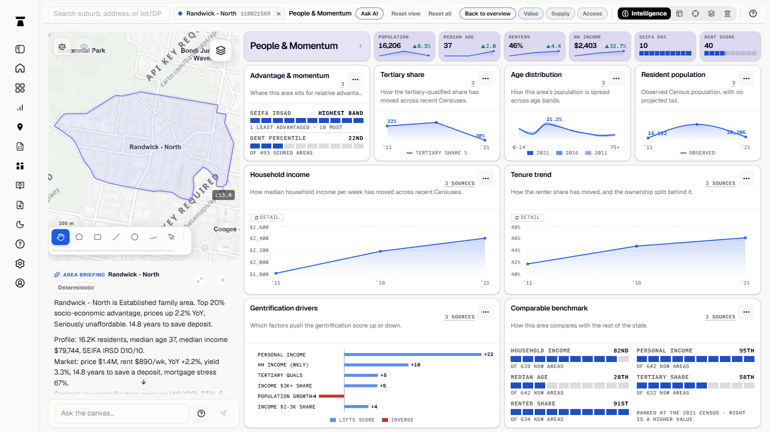The width and height of the screenshot is (769, 432).
Task: Click Reset view
Action: click(406, 13)
